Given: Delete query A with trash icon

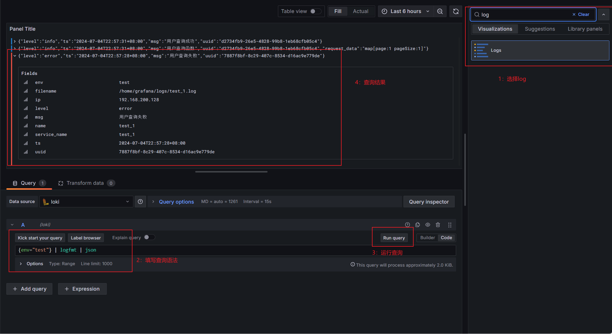Looking at the screenshot, I should coord(438,225).
